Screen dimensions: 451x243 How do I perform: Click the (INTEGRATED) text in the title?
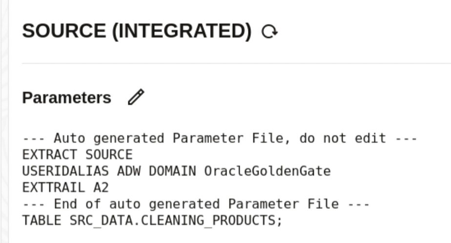pos(182,32)
